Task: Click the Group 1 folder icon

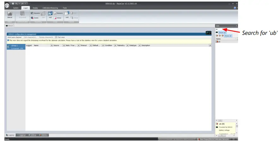Action: pyautogui.click(x=9, y=47)
